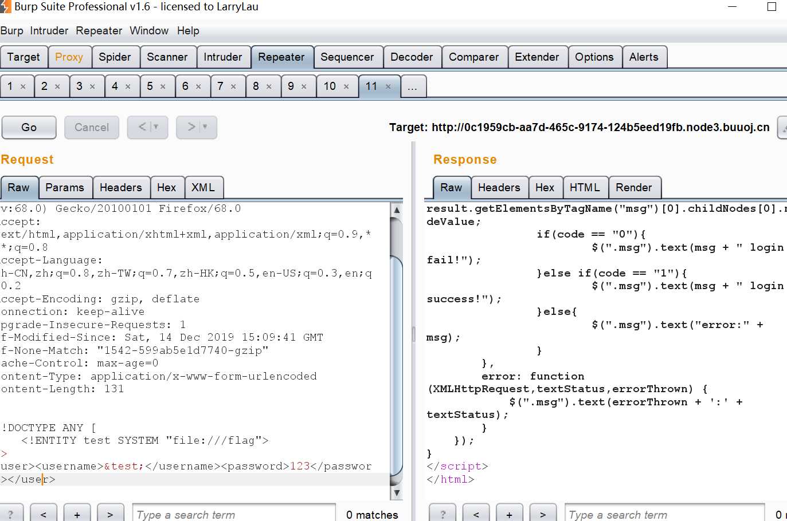Click the edit target pencil button

click(x=782, y=128)
